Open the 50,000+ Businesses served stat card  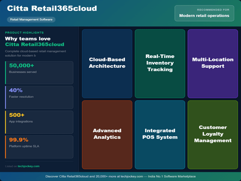tap(39, 72)
